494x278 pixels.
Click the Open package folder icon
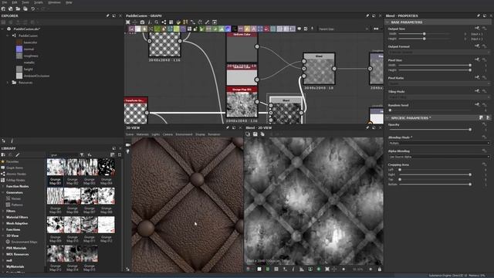click(x=18, y=8)
